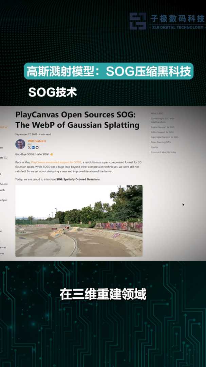
Task: Open Will Eastcott's LinkedIn icon
Action: (x=33, y=147)
